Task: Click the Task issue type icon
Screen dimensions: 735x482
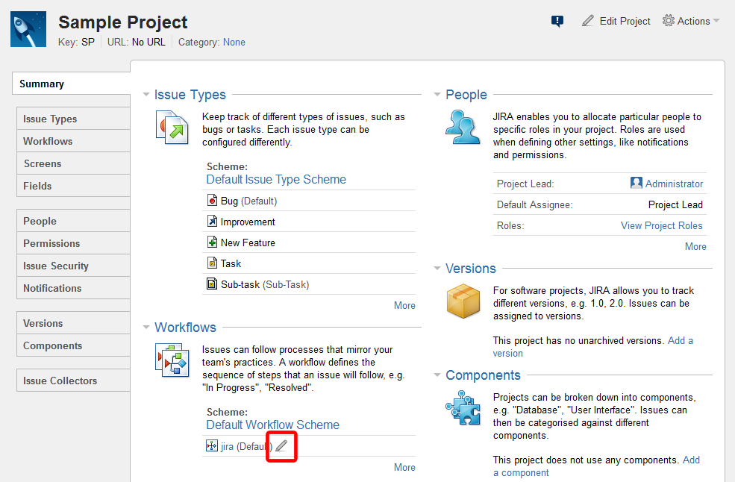Action: click(212, 263)
